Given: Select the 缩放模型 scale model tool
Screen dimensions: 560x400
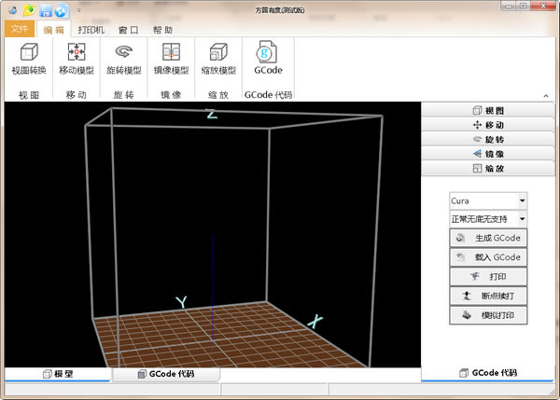Looking at the screenshot, I should [217, 59].
